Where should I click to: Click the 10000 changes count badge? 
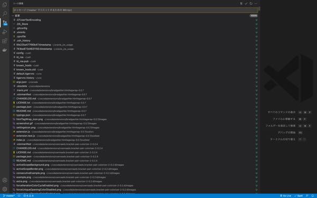point(254,15)
